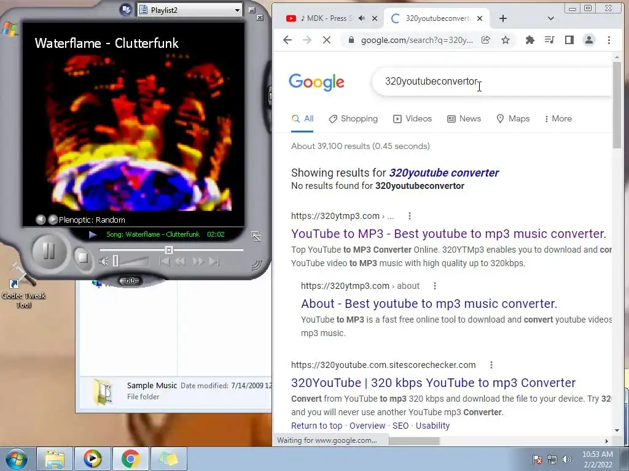Open 320YouTube 320 kbps Converter result
629x471 pixels.
pos(433,383)
